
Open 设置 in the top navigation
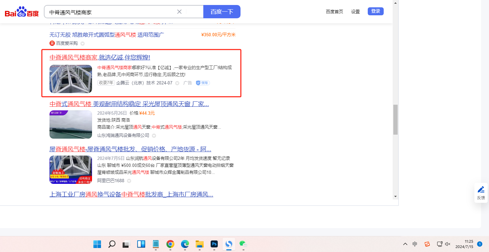[355, 12]
